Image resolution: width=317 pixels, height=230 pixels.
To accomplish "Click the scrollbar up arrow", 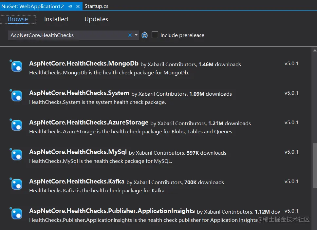I will coord(315,50).
